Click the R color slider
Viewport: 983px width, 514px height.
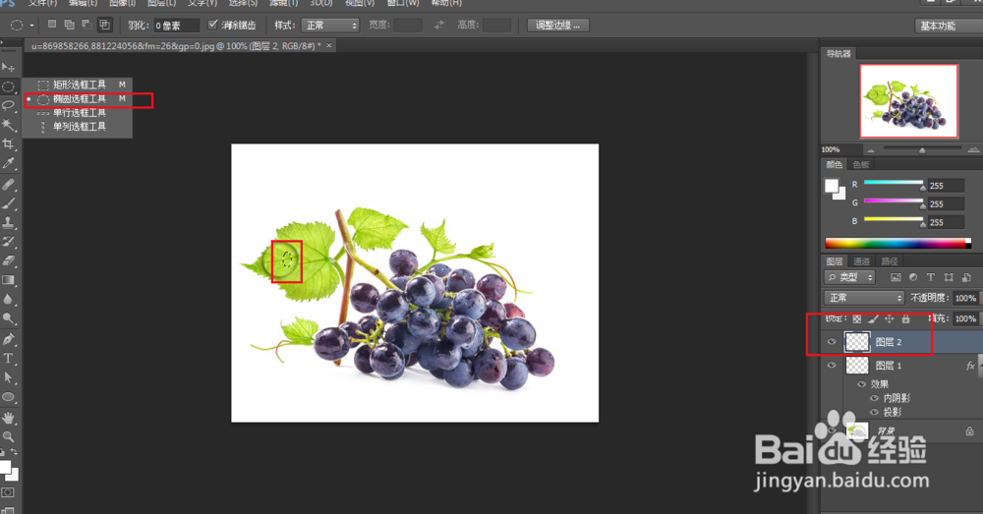(894, 183)
